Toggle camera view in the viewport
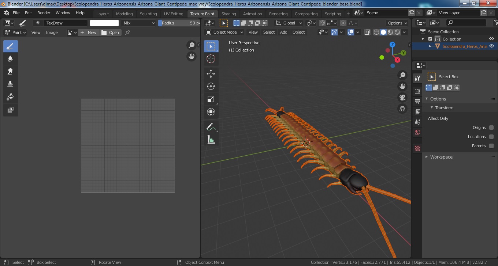 click(402, 98)
